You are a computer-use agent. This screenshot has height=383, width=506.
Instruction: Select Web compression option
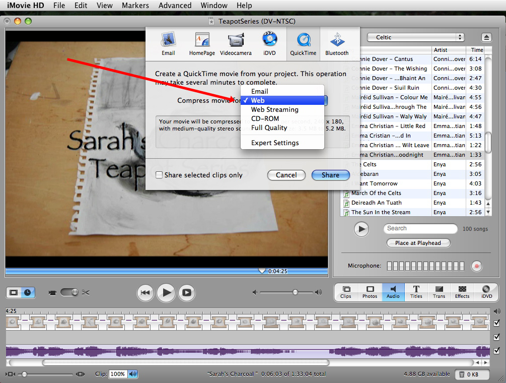tap(282, 100)
